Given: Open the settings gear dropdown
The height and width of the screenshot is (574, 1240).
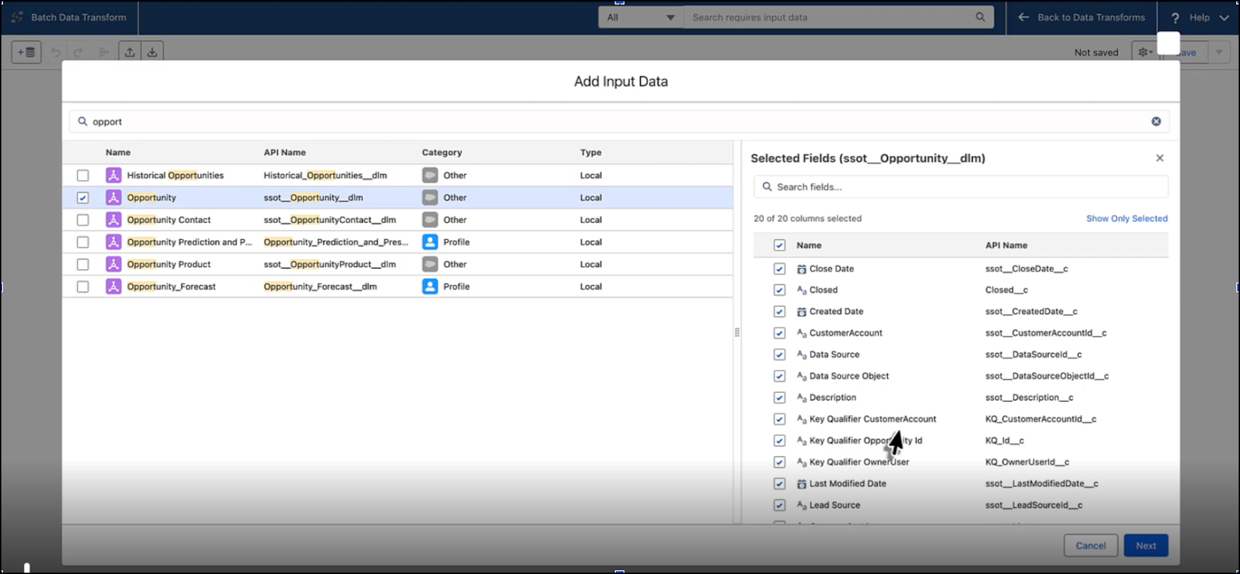Looking at the screenshot, I should [x=1145, y=52].
